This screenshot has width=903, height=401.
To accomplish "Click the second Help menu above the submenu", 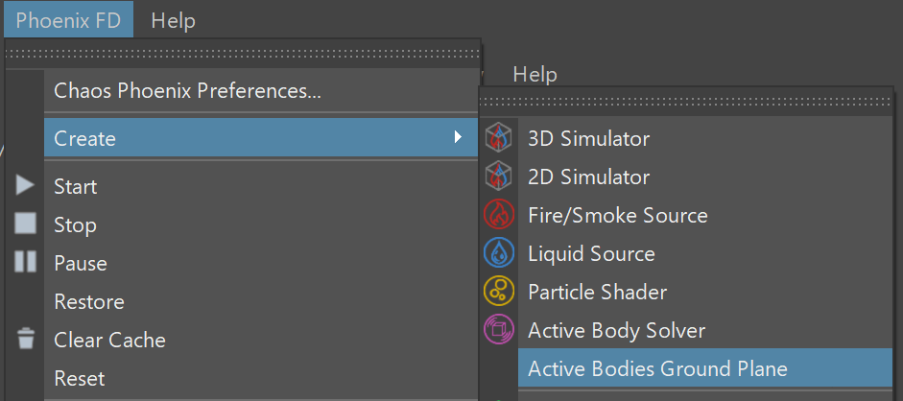I will tap(535, 74).
